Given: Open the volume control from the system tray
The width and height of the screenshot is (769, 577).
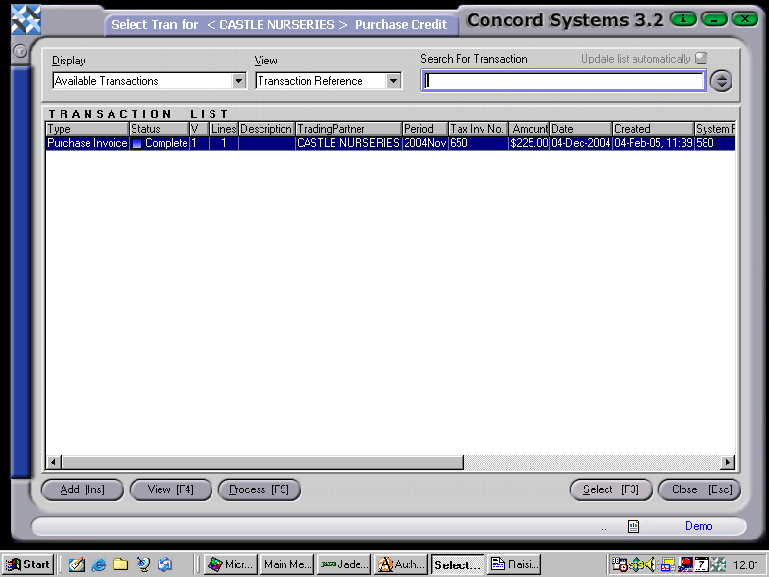Looking at the screenshot, I should point(650,564).
